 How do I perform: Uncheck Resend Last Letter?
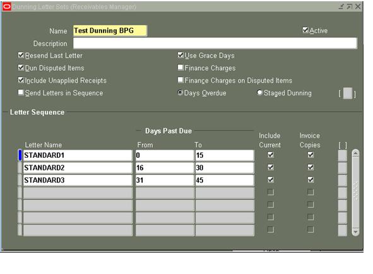click(x=21, y=55)
